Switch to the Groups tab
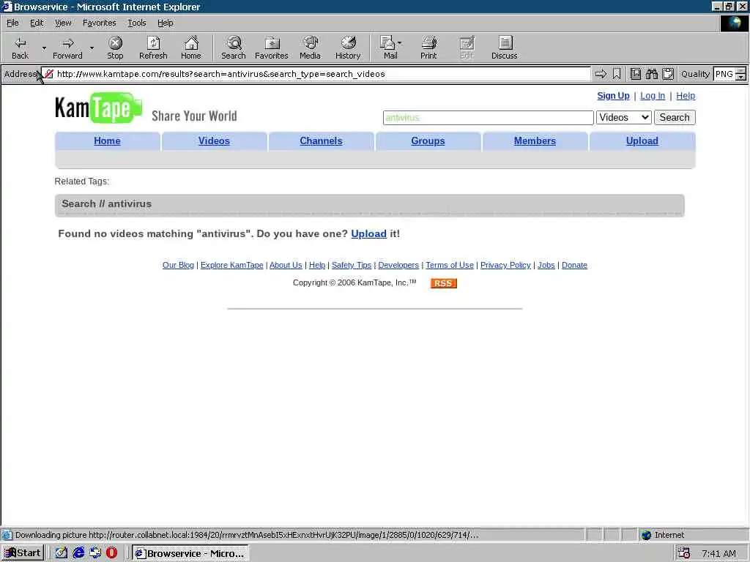Image resolution: width=750 pixels, height=562 pixels. (x=428, y=141)
